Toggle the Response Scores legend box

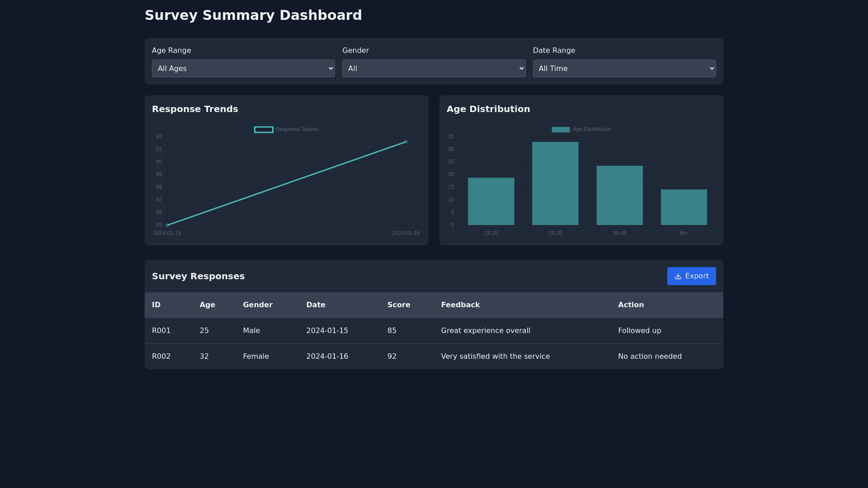click(x=264, y=130)
